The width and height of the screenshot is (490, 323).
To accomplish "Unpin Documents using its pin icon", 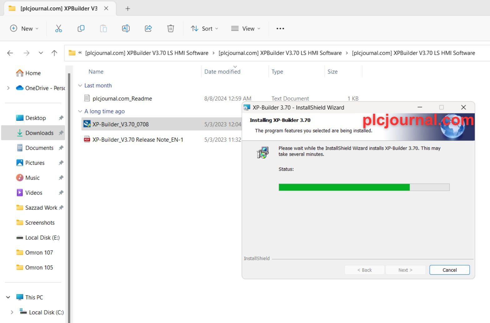I will 61,148.
